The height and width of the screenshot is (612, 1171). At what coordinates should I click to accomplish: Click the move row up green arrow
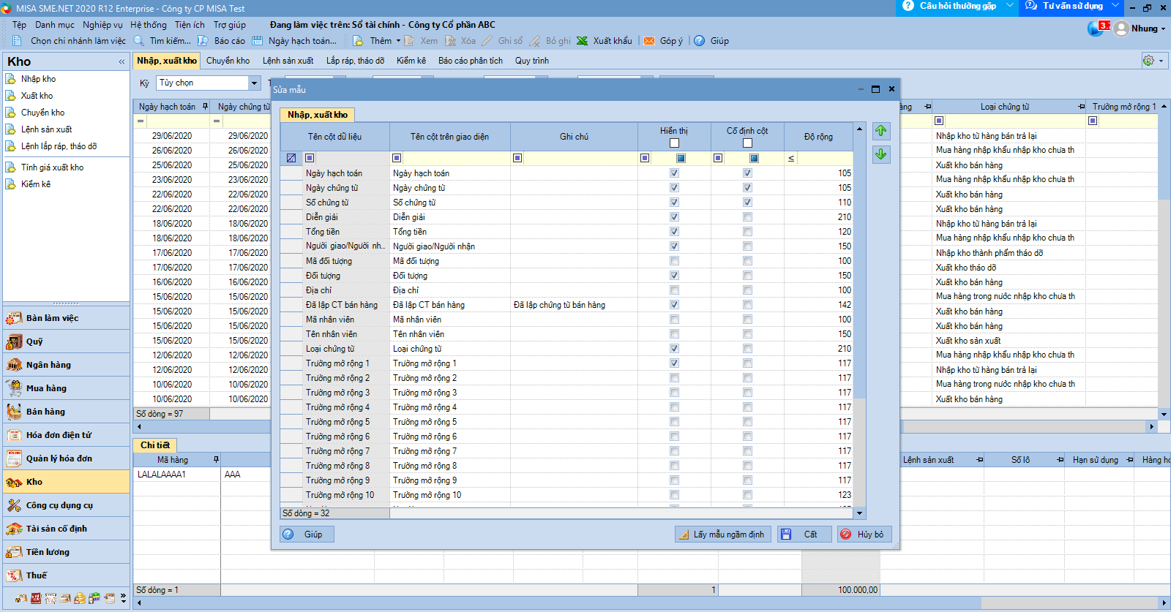tap(881, 131)
